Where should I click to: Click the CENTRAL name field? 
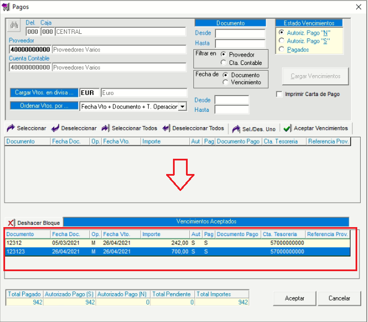[x=120, y=32]
